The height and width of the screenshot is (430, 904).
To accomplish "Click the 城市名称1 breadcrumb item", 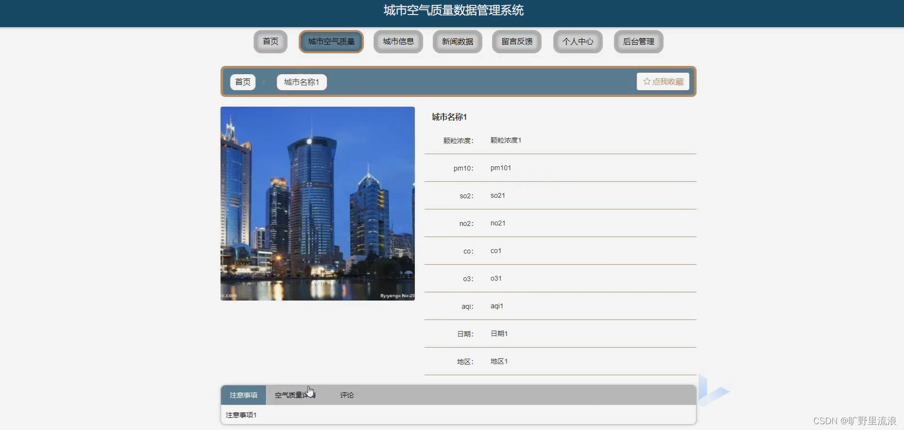I will click(x=302, y=82).
